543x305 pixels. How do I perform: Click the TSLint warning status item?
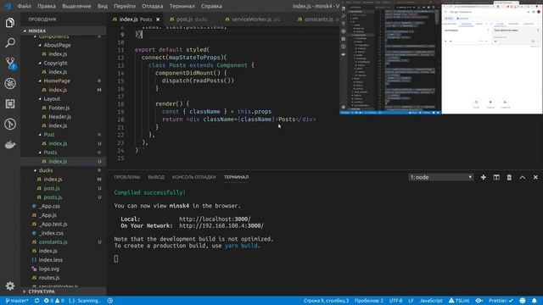coord(459,301)
